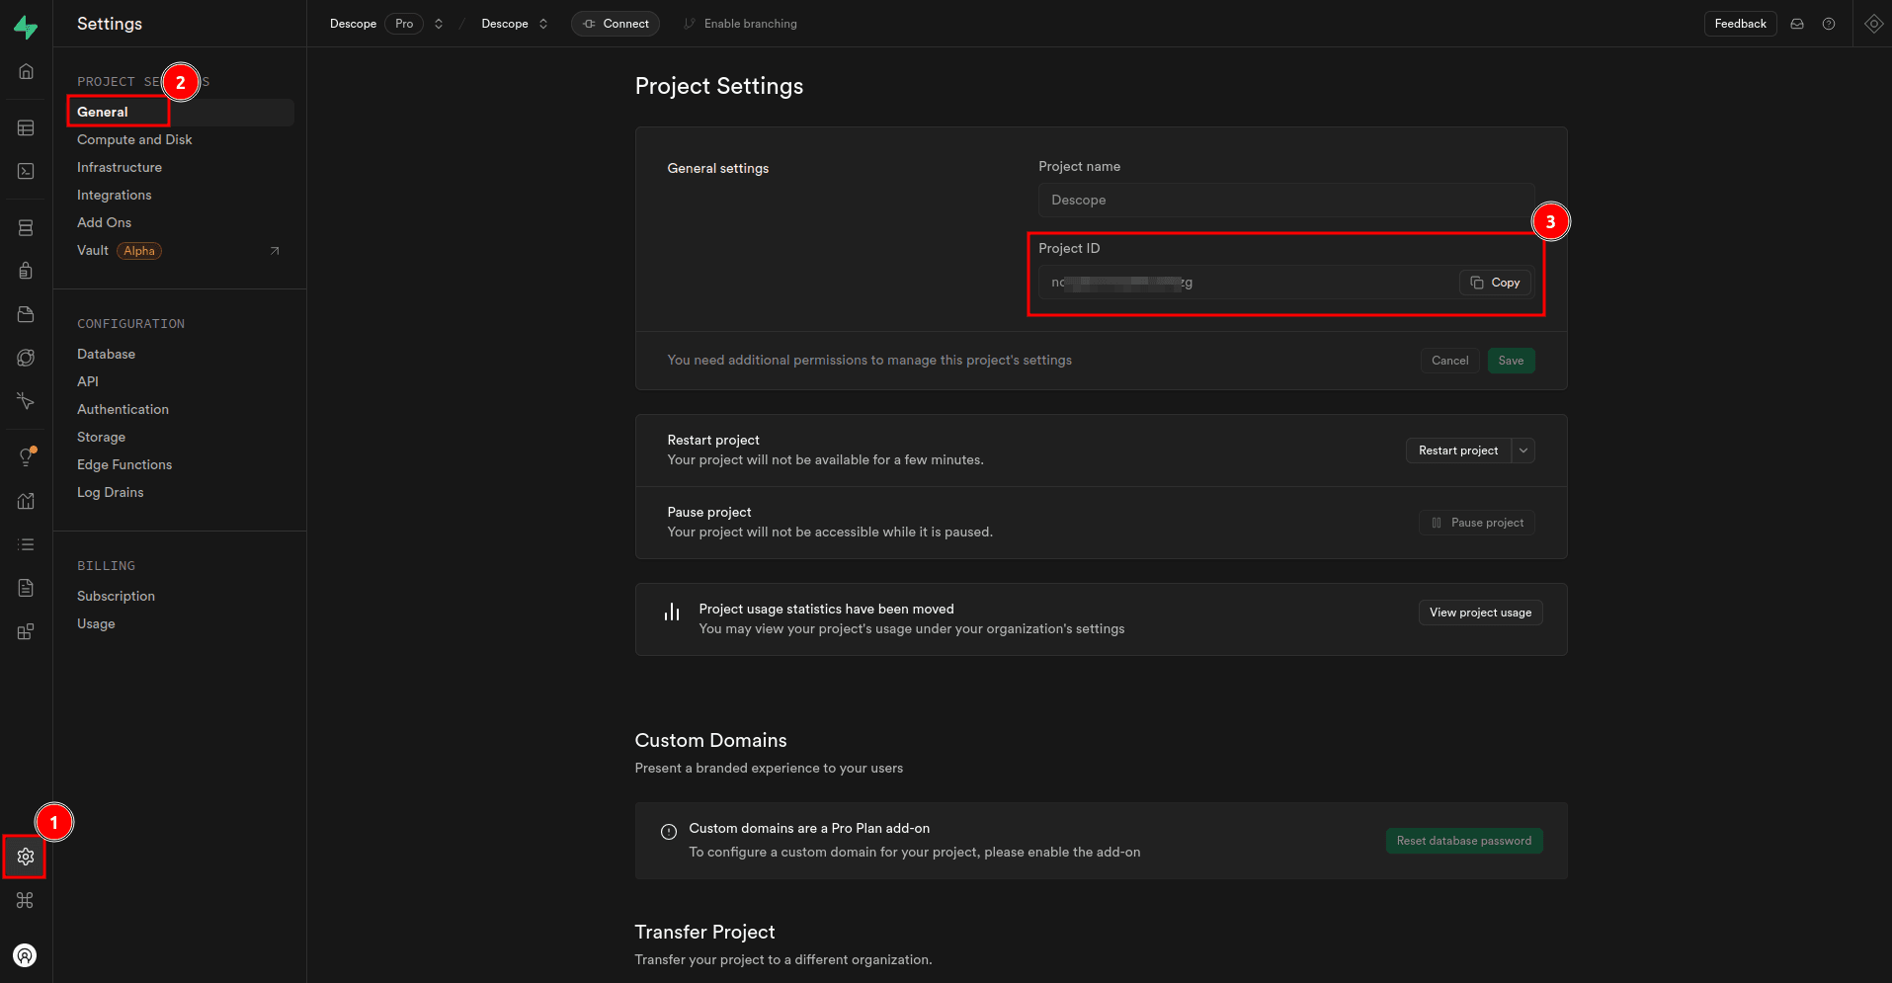Viewport: 1892px width, 983px height.
Task: Open the help question mark icon
Action: pyautogui.click(x=1829, y=24)
